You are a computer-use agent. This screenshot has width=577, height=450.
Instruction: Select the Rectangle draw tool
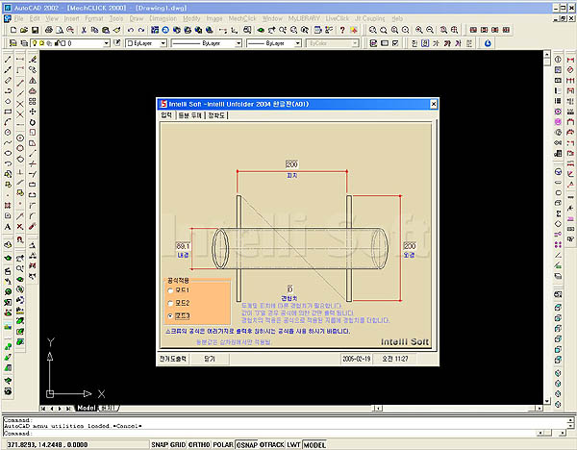8,112
